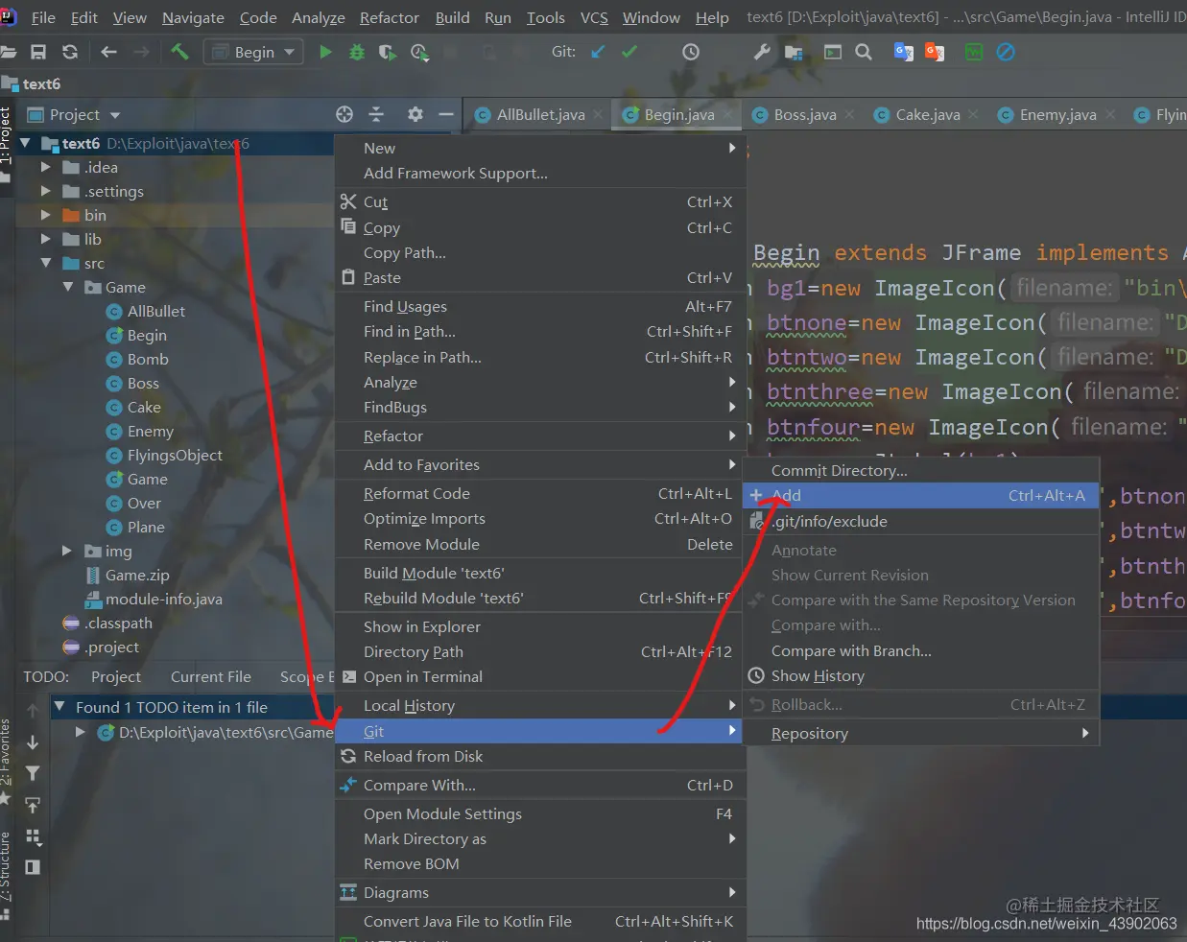1187x942 pixels.
Task: Open Project Structure icon
Action: (x=794, y=52)
